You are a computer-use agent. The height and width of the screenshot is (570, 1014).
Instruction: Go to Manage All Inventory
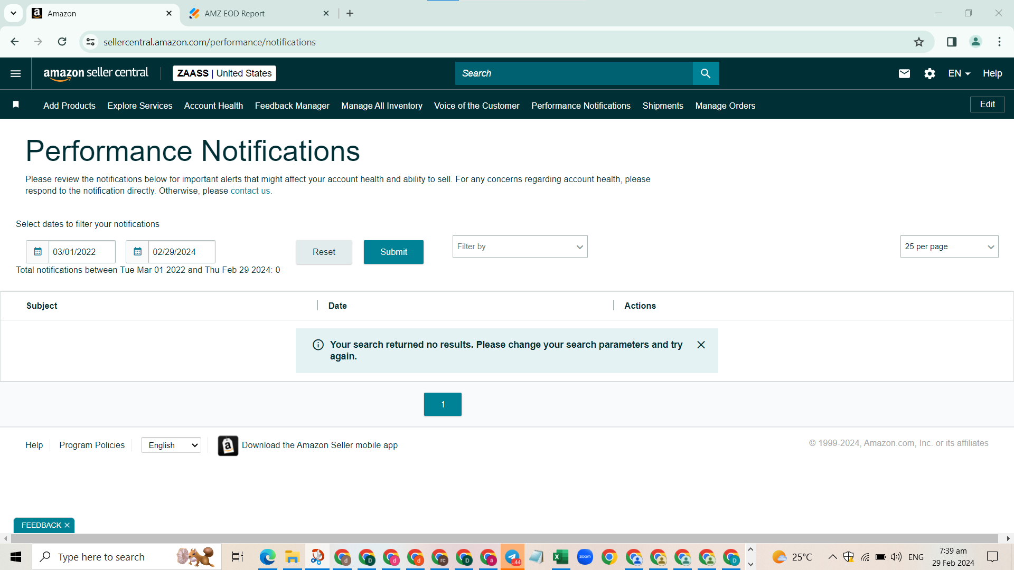click(382, 106)
